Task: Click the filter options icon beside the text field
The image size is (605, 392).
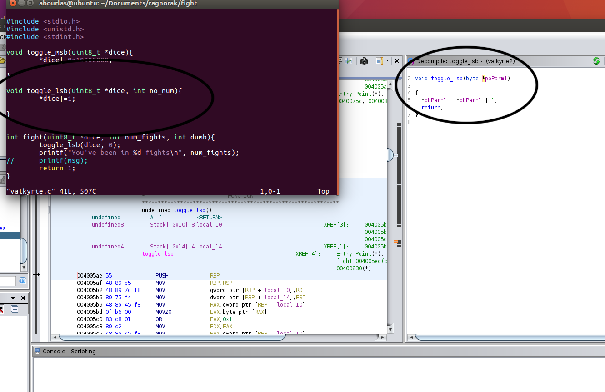Action: 23,281
